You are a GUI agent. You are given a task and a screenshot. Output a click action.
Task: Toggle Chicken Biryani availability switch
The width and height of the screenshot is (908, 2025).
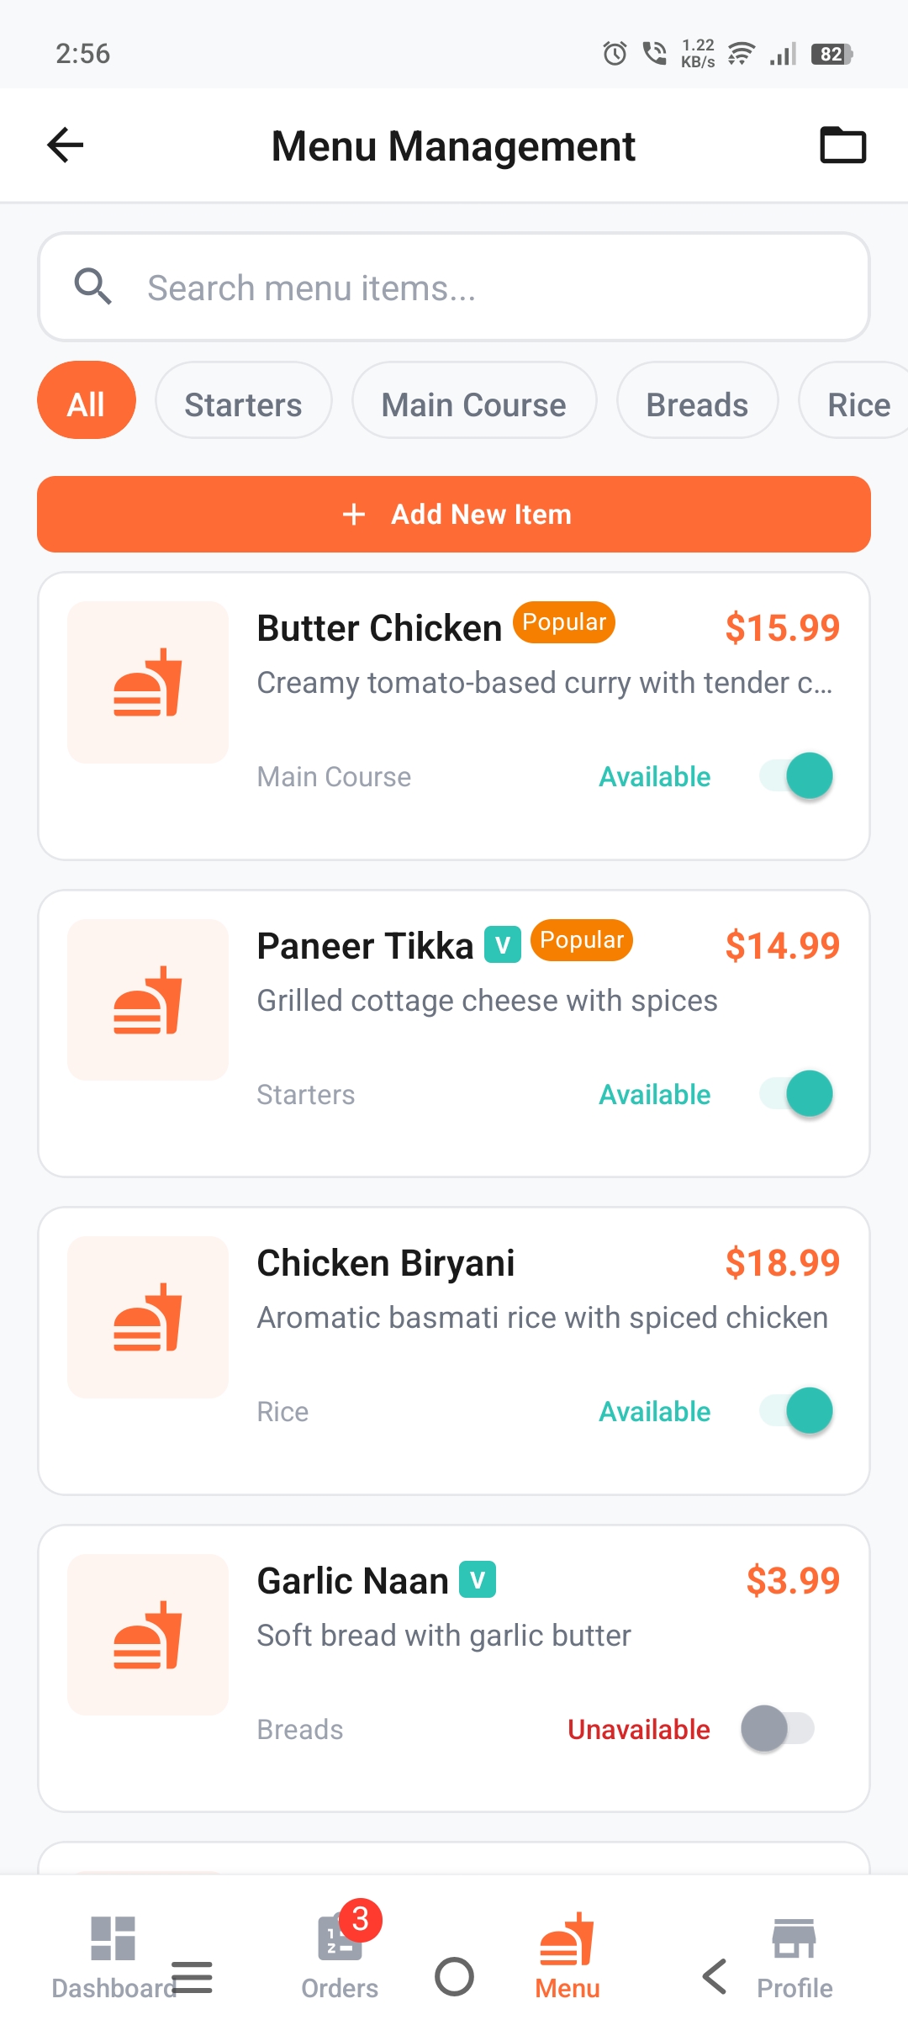(x=797, y=1410)
